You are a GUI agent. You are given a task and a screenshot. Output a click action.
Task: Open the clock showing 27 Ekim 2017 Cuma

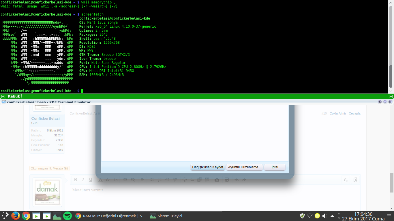363,216
